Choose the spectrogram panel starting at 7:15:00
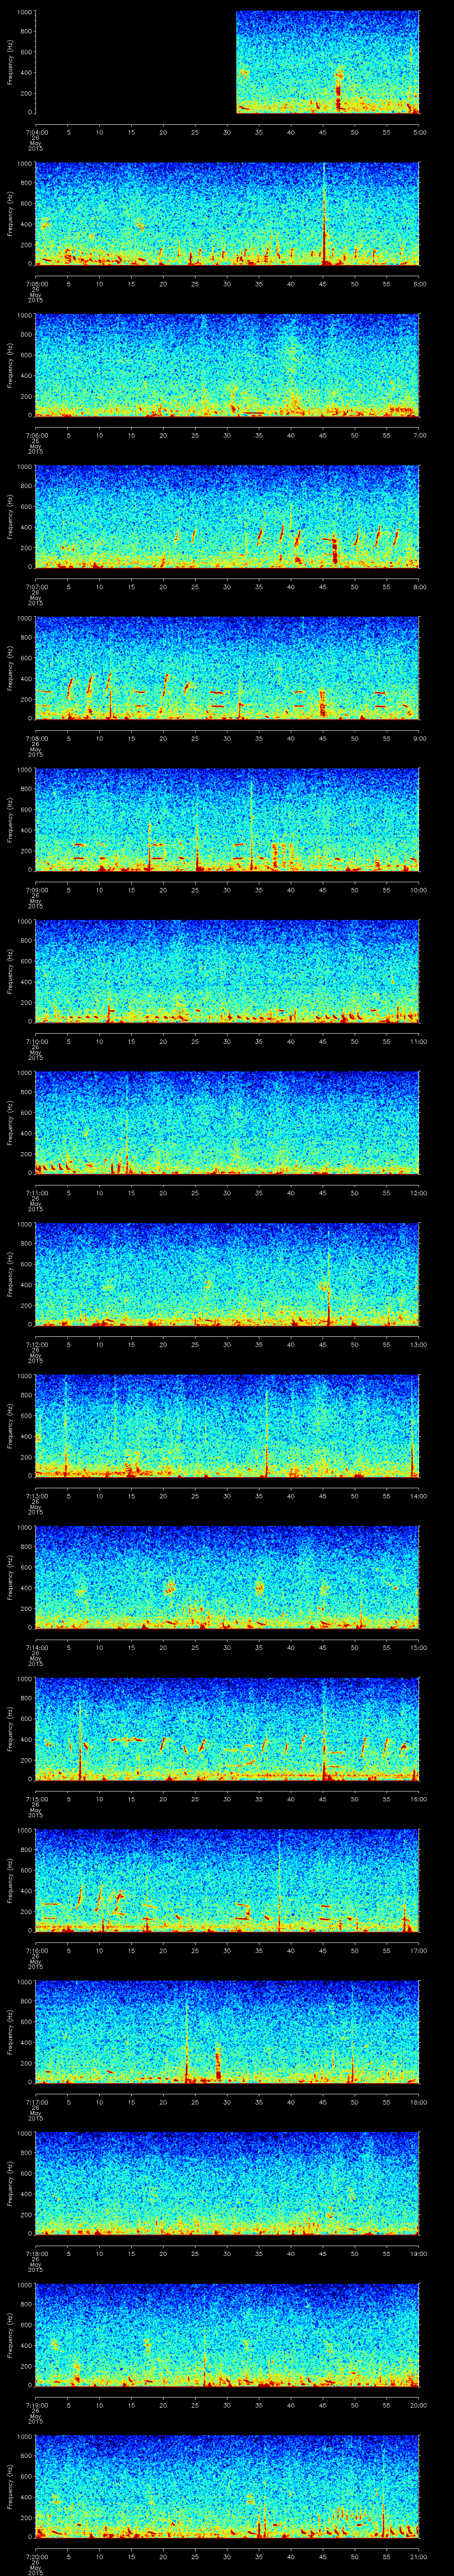 click(227, 1729)
